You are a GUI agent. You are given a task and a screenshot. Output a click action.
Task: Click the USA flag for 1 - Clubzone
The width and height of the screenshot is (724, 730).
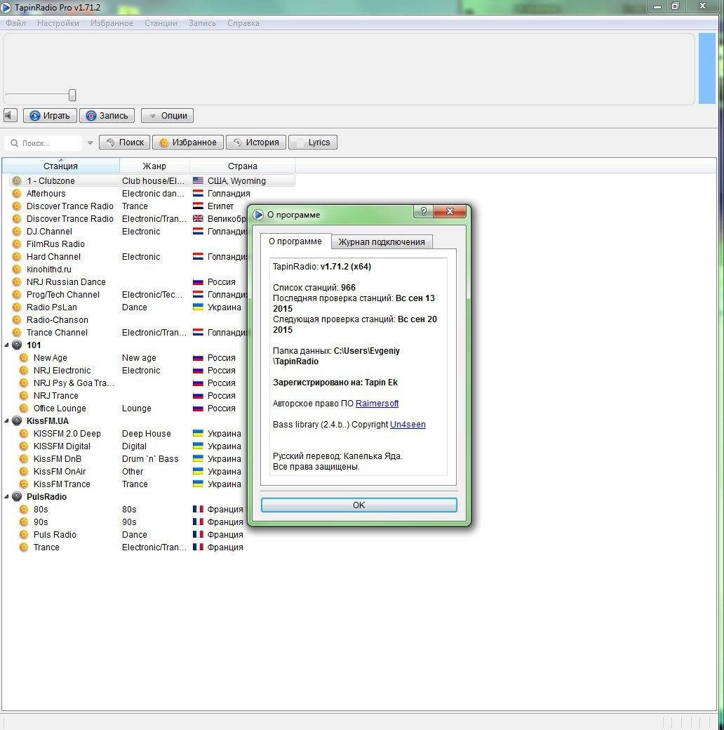(x=199, y=180)
